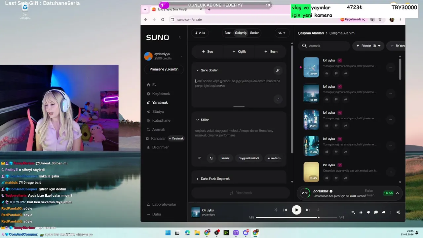Click the Uygulamada aç button
This screenshot has width=423, height=238.
pos(353,20)
